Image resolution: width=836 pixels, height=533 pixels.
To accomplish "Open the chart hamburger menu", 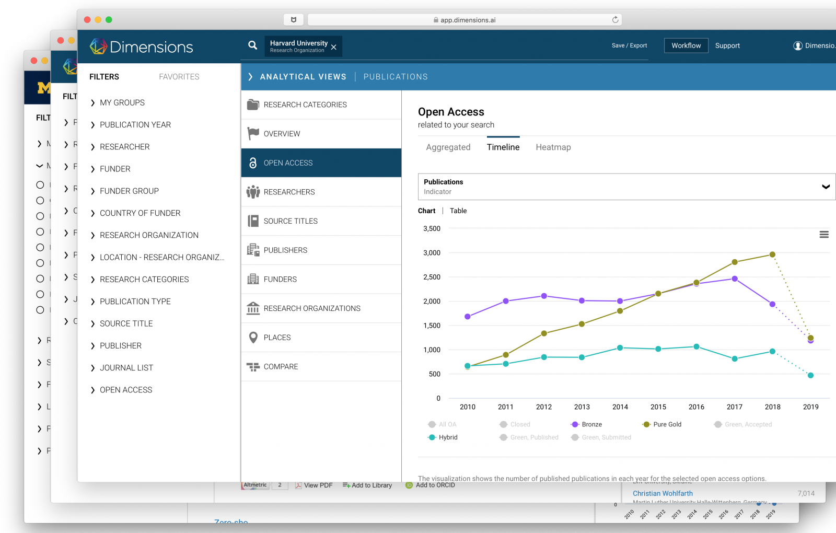I will (824, 235).
